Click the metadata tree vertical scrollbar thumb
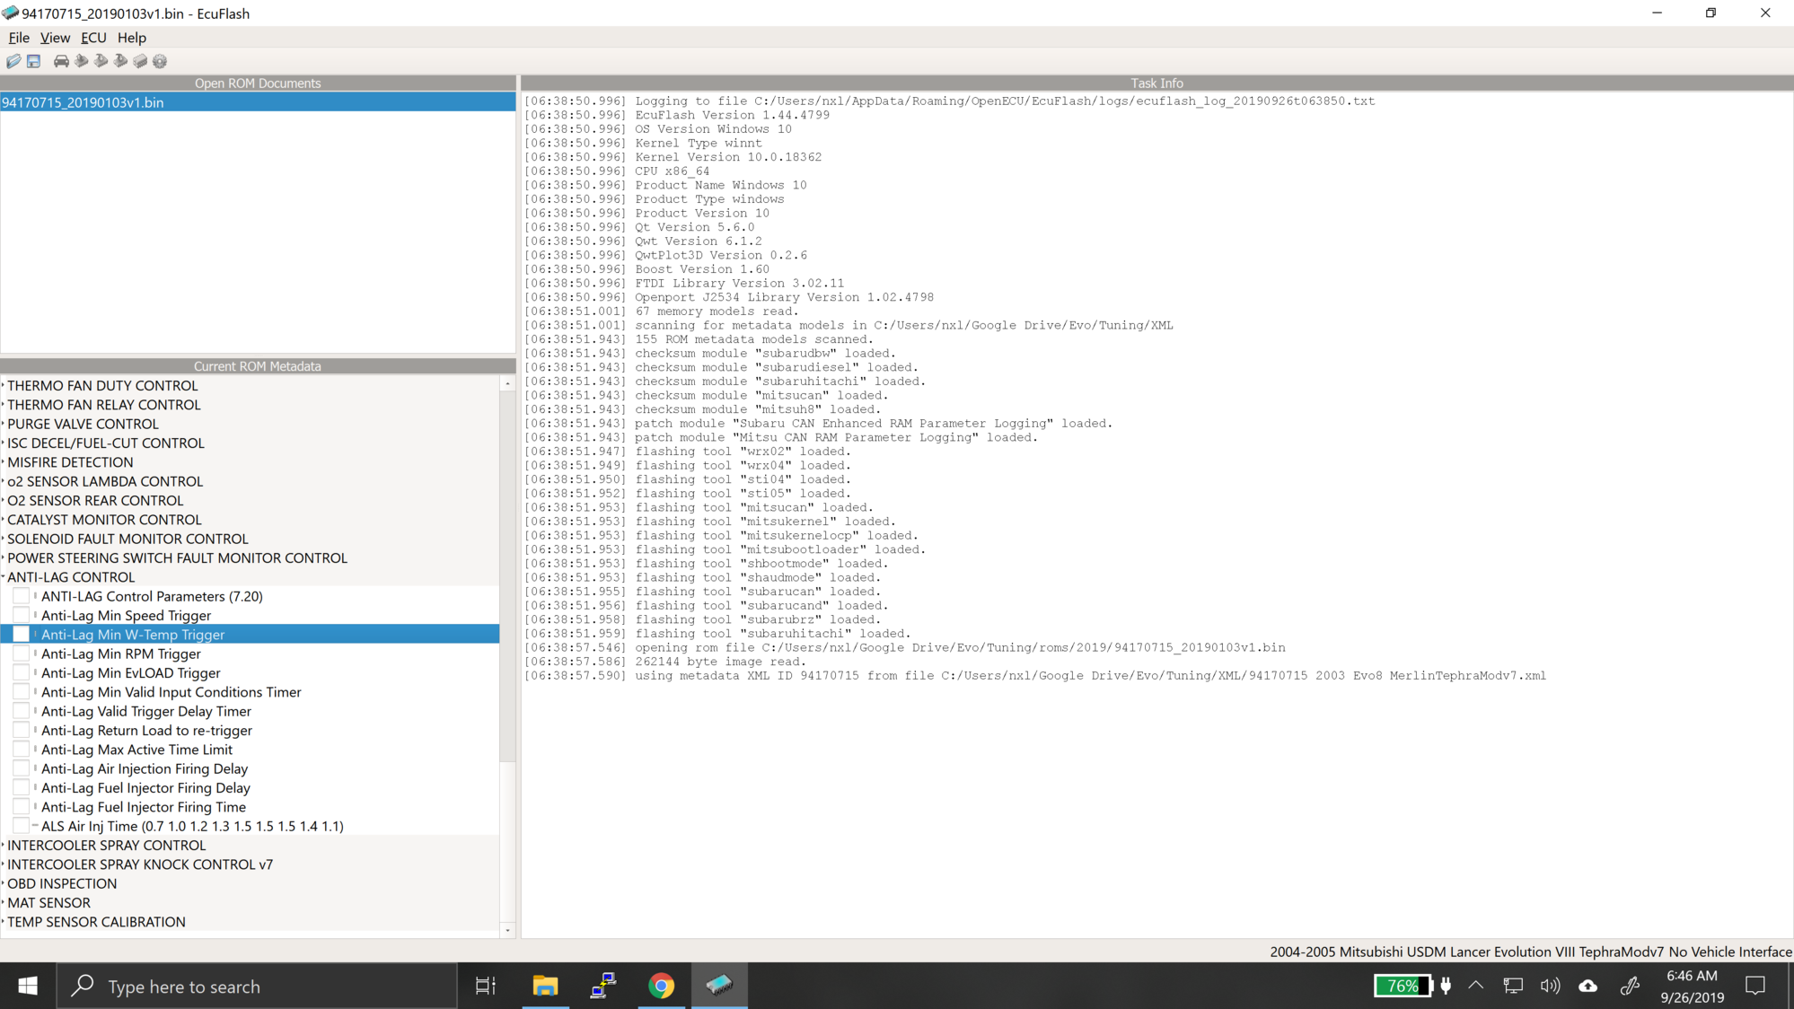 [x=507, y=575]
